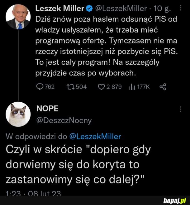The width and height of the screenshot is (190, 205).
Task: Open Leszek Miller's profile photo
Action: coord(18,18)
